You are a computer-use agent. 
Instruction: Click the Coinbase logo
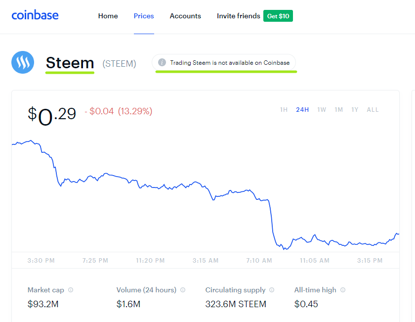35,15
